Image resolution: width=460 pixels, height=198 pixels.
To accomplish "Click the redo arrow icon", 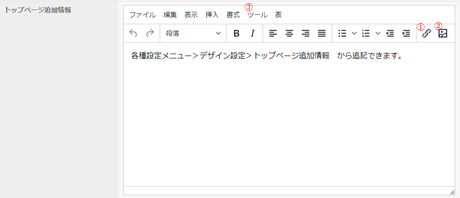I will click(x=150, y=33).
